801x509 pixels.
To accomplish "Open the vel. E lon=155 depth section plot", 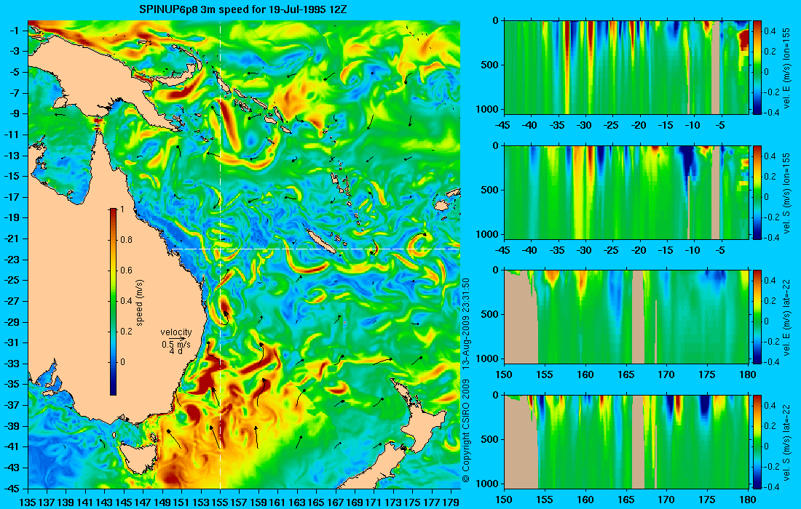I will click(x=626, y=68).
